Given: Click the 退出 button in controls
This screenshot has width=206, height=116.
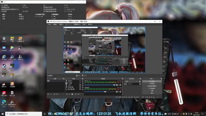Looking at the screenshot, I should tap(152, 93).
